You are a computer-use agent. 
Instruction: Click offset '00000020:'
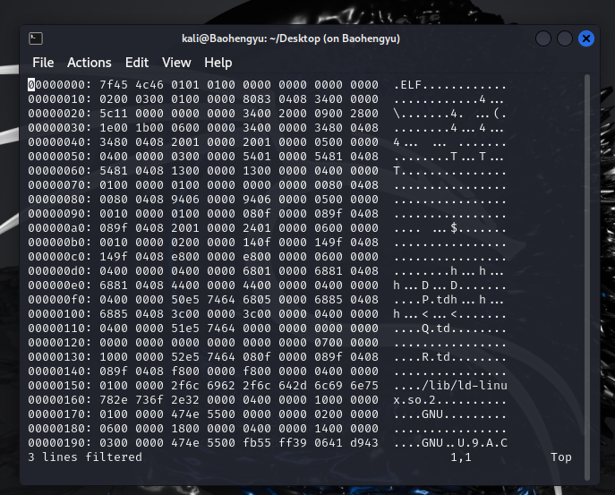click(x=60, y=114)
